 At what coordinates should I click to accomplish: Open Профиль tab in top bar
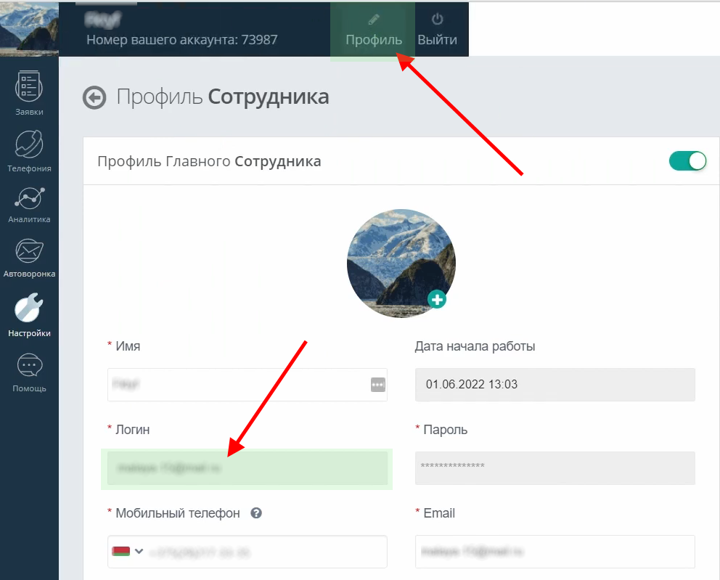click(374, 30)
